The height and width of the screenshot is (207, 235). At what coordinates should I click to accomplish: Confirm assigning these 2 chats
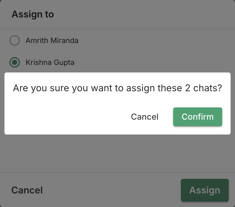(x=197, y=117)
